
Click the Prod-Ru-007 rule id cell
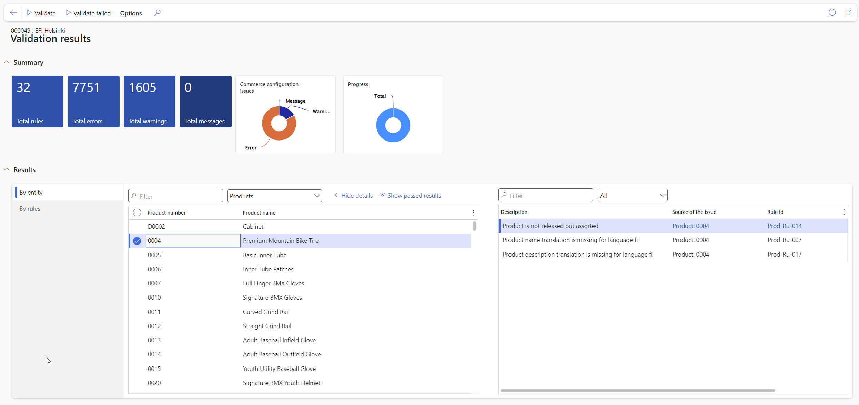click(x=785, y=240)
